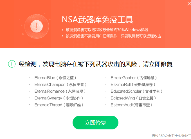The width and height of the screenshot is (191, 139).
Task: Select the EmeraldThread (翡翠纤维) entry
Action: click(59, 105)
